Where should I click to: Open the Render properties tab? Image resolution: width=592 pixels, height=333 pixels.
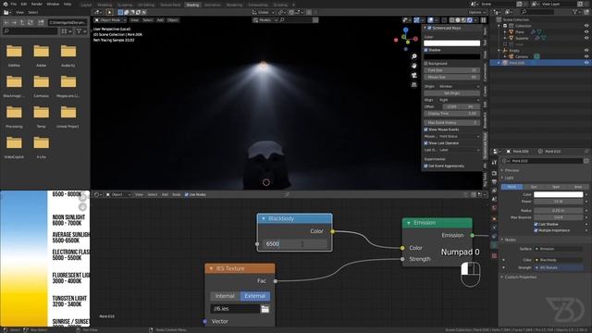tap(494, 173)
